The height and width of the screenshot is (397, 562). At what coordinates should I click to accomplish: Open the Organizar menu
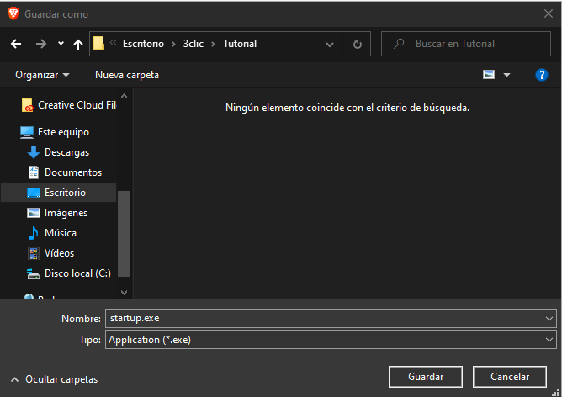point(42,75)
